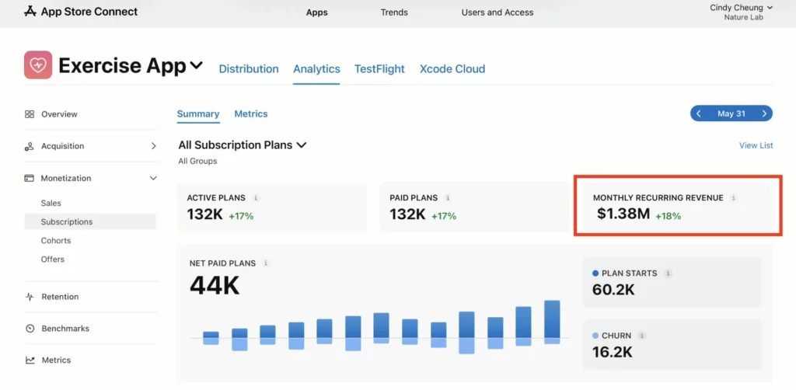The width and height of the screenshot is (796, 390).
Task: Expand the Acquisition sidebar section
Action: pos(153,146)
